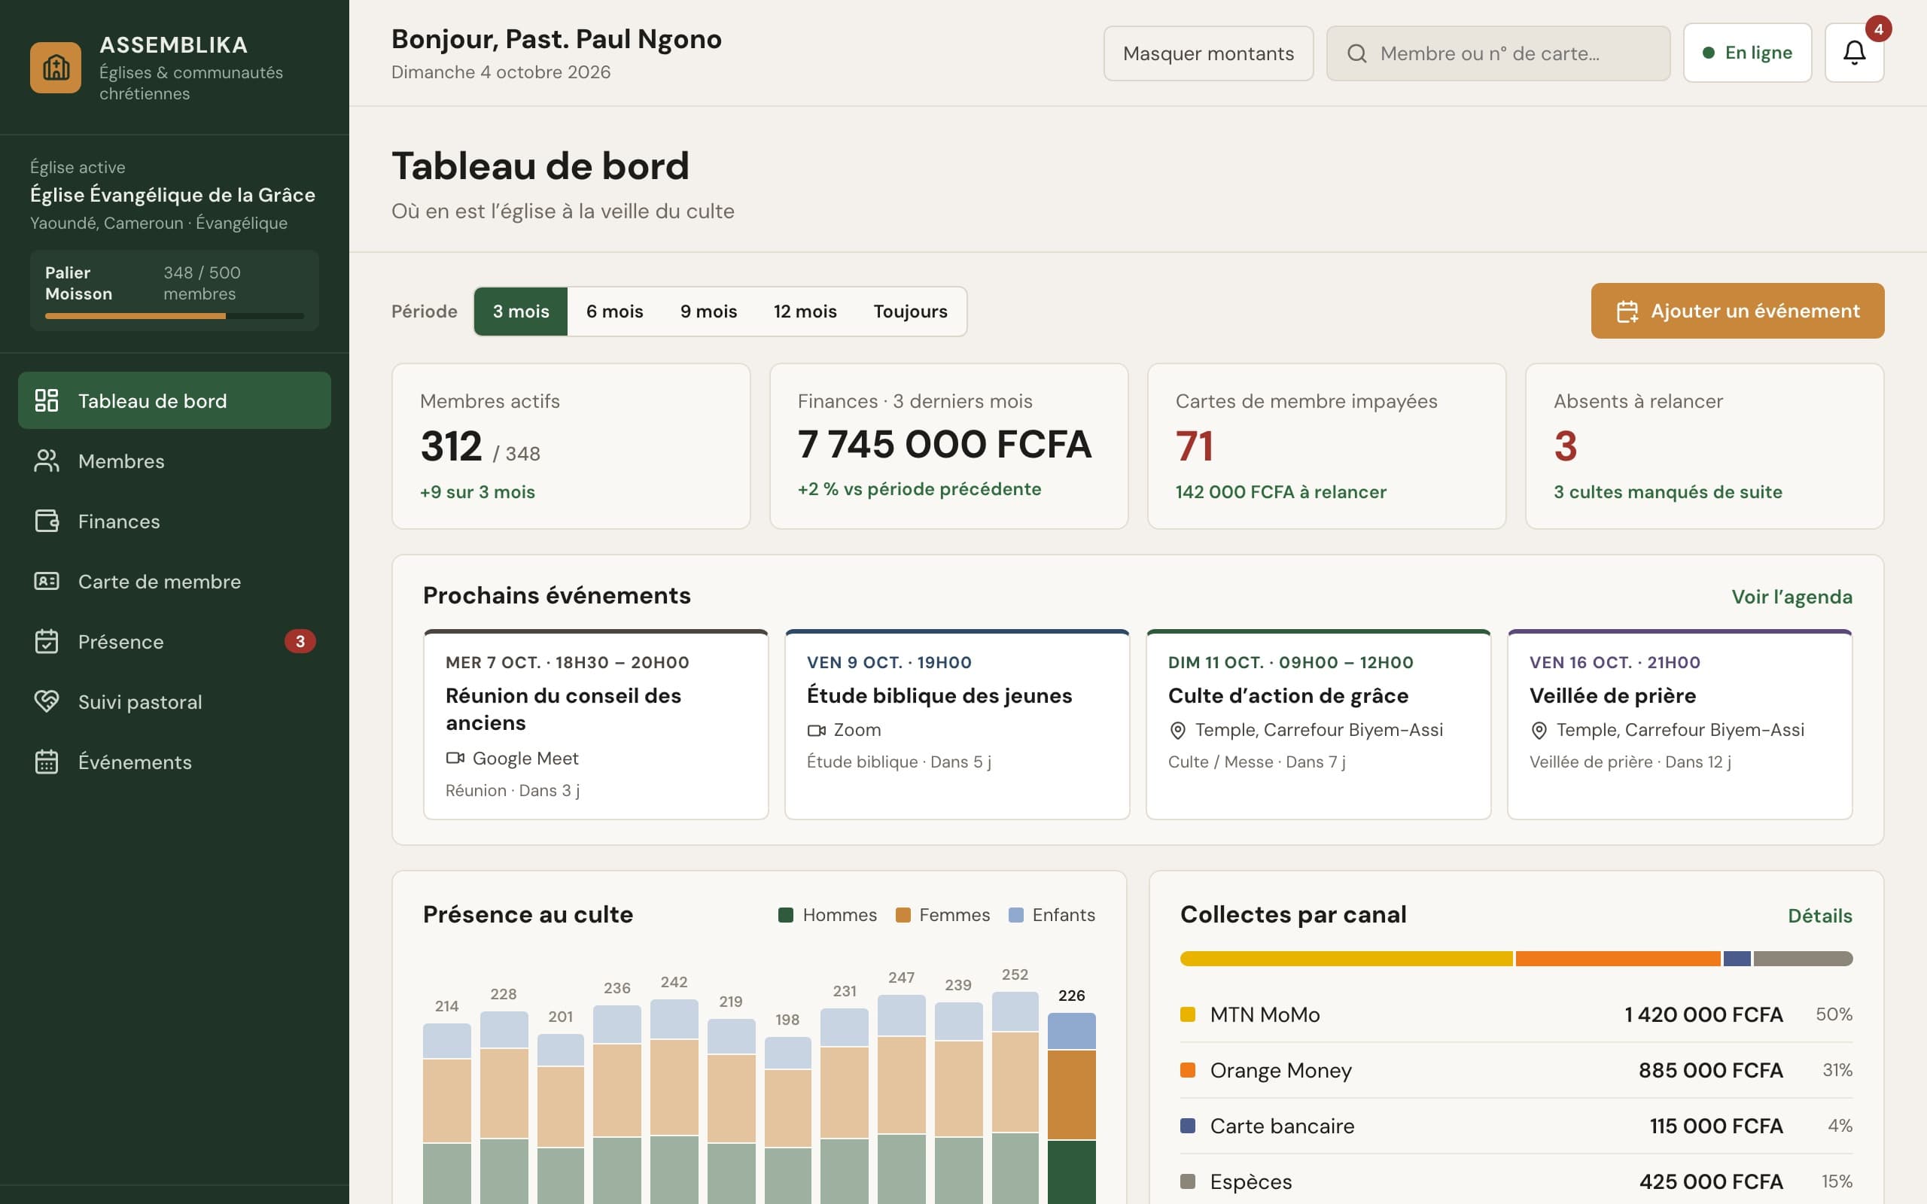Click the Membres people icon

[46, 461]
